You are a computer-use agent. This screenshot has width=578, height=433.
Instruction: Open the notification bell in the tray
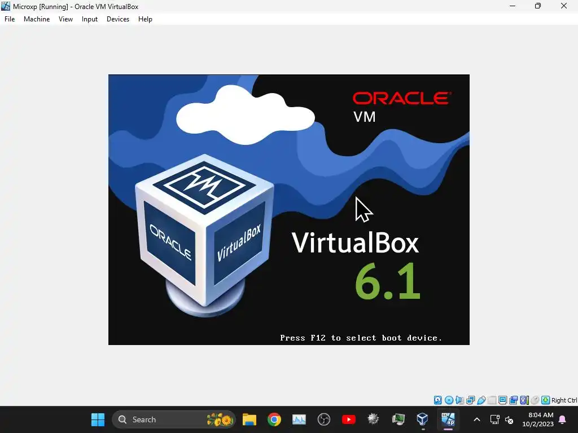point(563,419)
